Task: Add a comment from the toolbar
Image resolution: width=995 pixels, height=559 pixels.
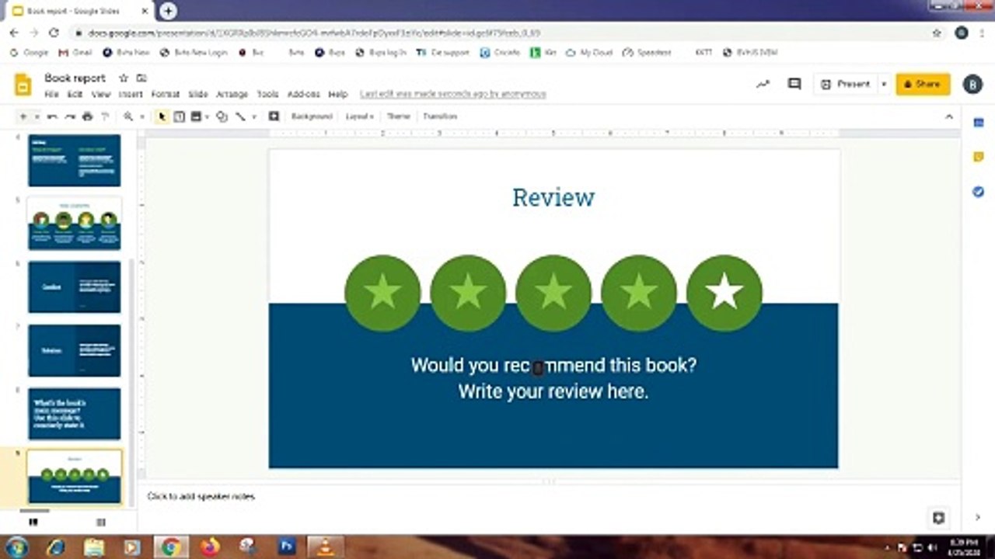Action: [274, 116]
